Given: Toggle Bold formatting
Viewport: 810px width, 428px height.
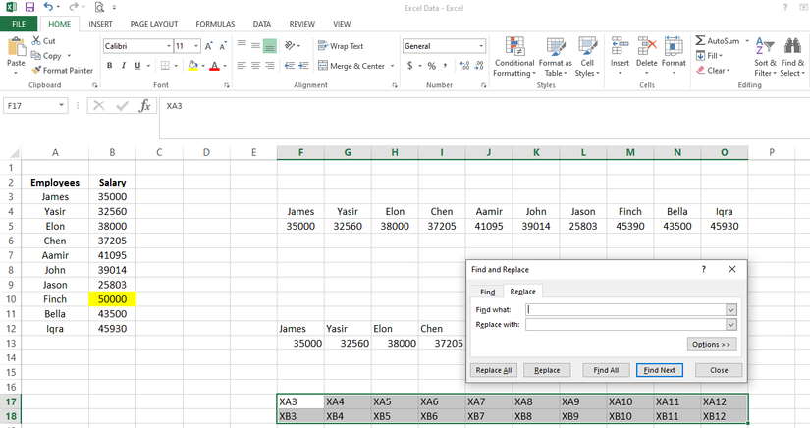Looking at the screenshot, I should tap(109, 66).
